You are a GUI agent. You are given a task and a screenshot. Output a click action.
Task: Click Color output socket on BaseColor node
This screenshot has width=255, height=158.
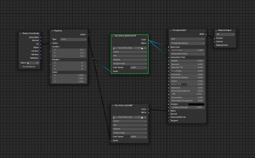click(x=149, y=40)
